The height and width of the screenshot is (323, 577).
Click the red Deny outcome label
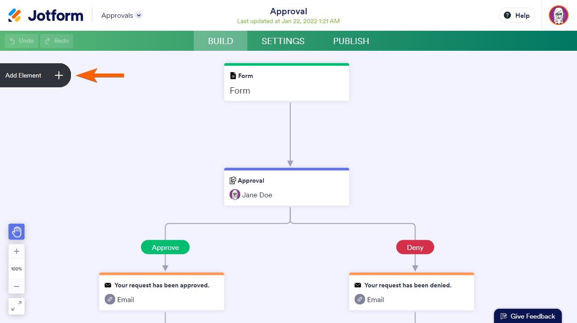[415, 247]
